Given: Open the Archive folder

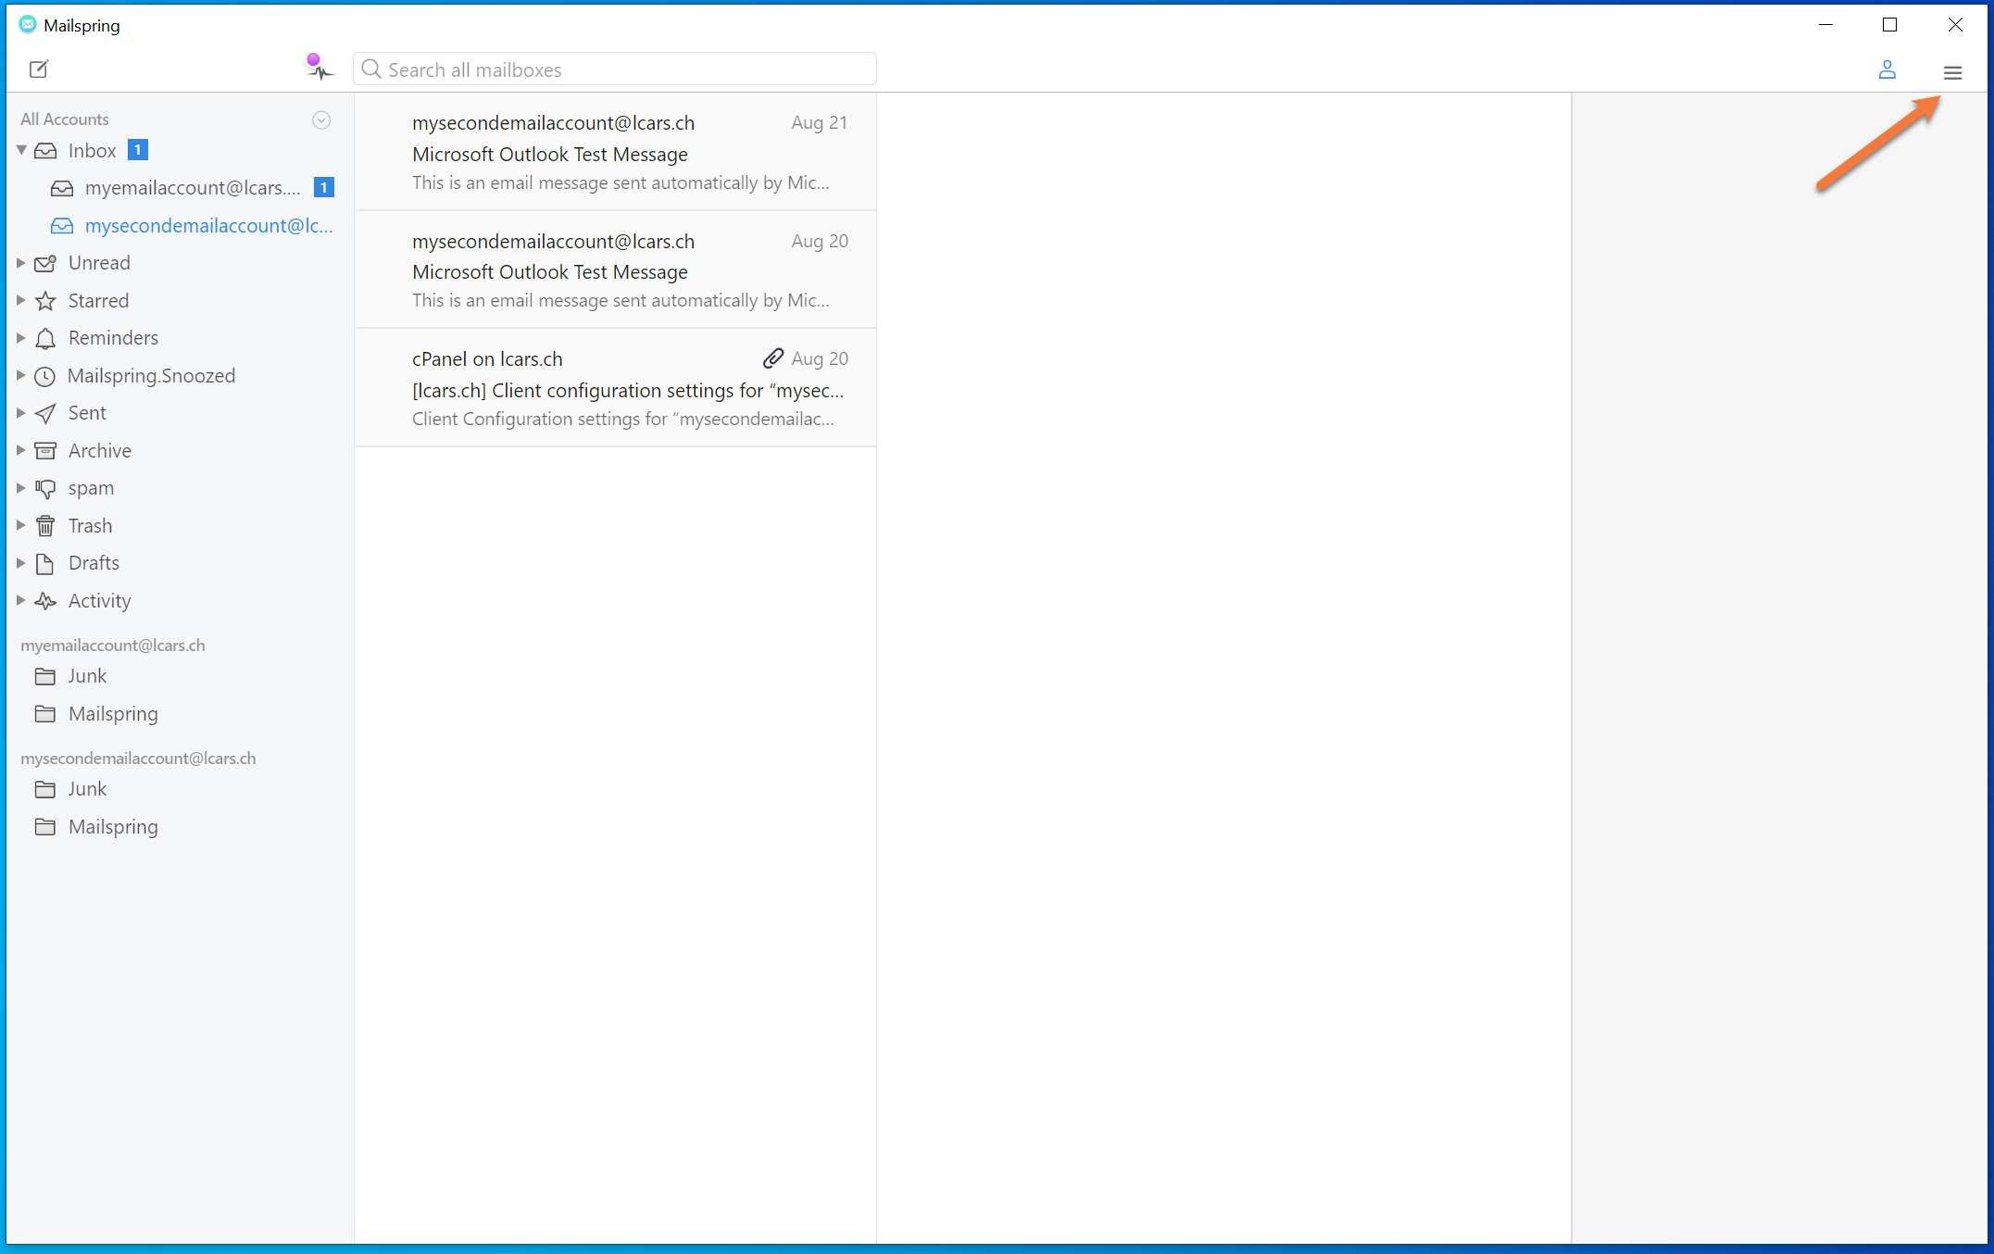Looking at the screenshot, I should (99, 451).
